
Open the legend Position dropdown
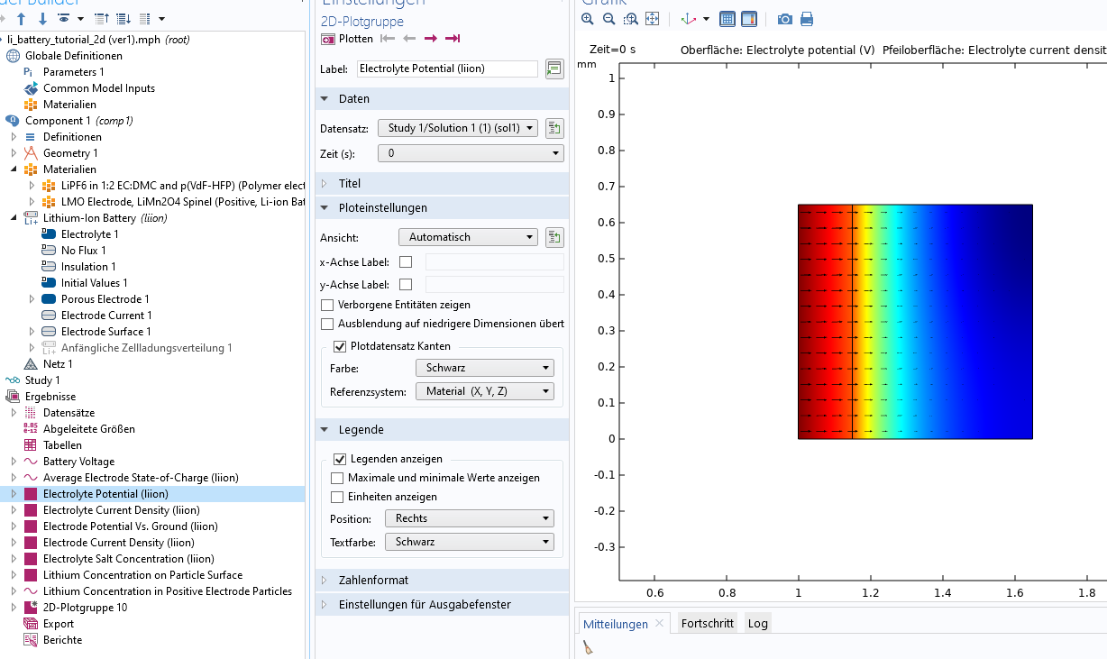469,518
